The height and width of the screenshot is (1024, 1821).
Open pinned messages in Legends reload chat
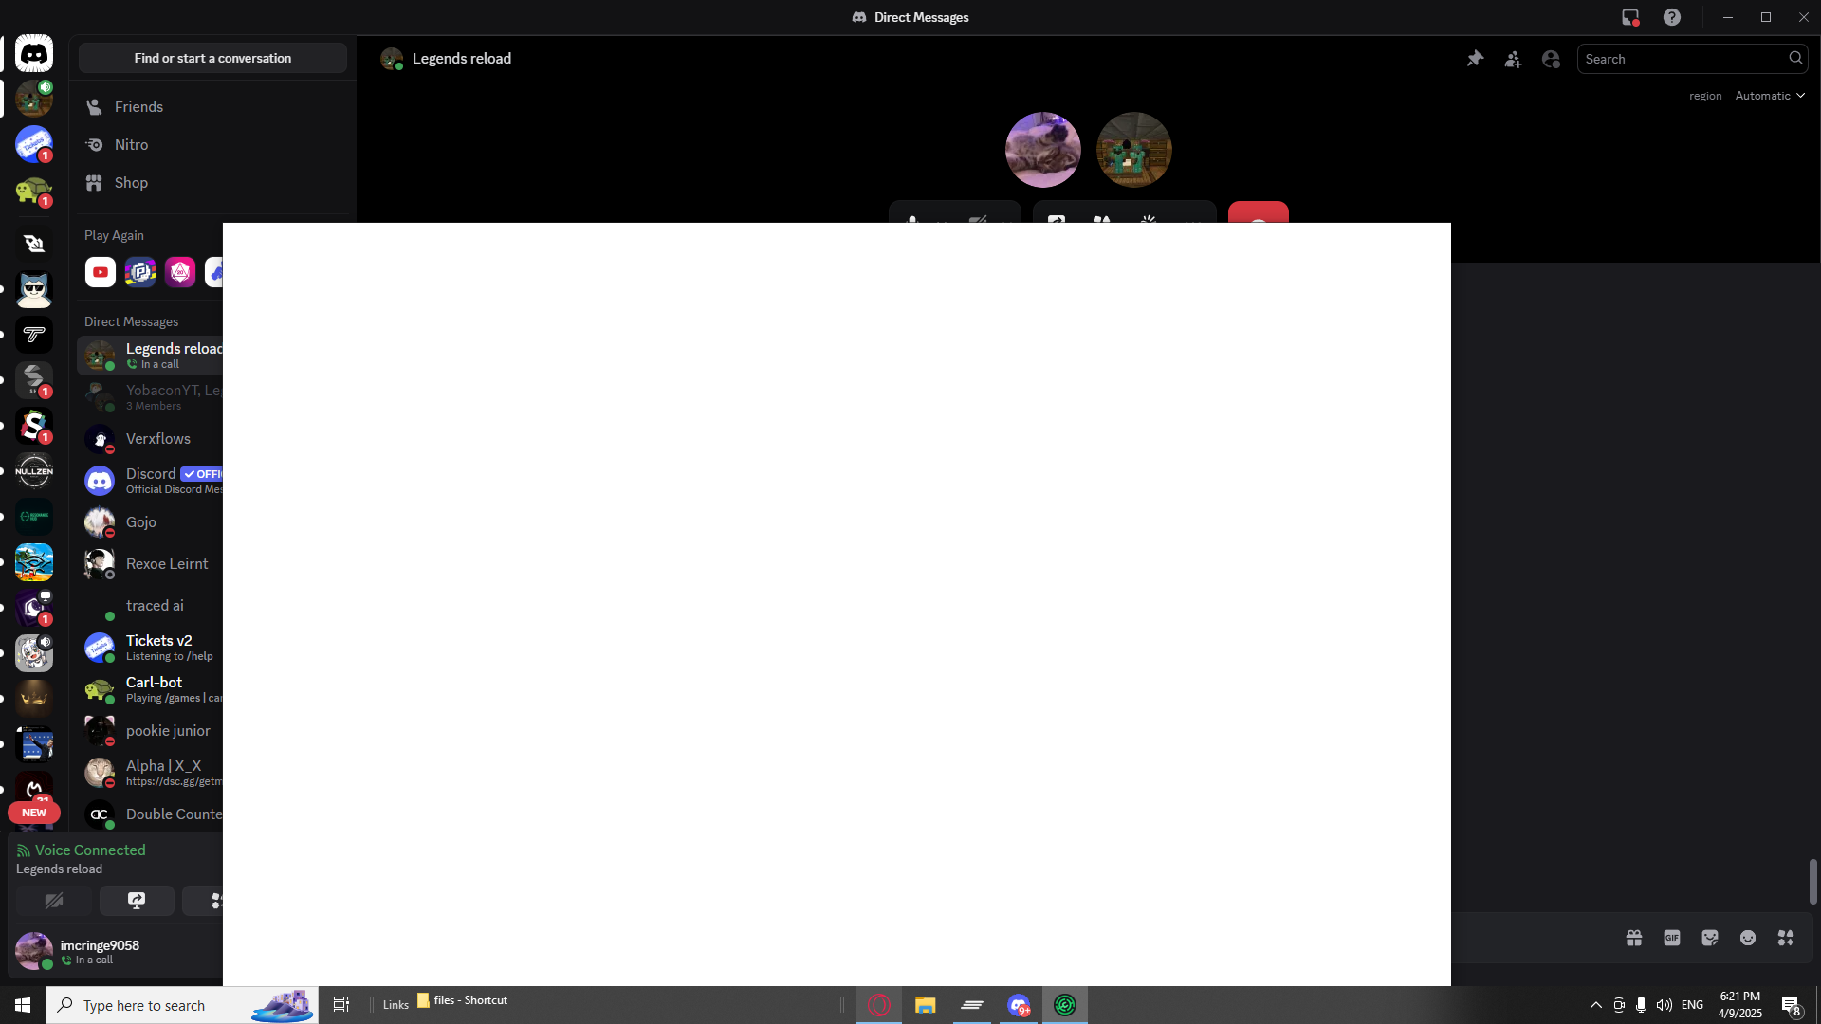(1475, 59)
